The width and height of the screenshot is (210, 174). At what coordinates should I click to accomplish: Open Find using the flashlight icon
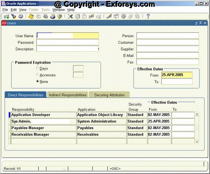pos(14,16)
